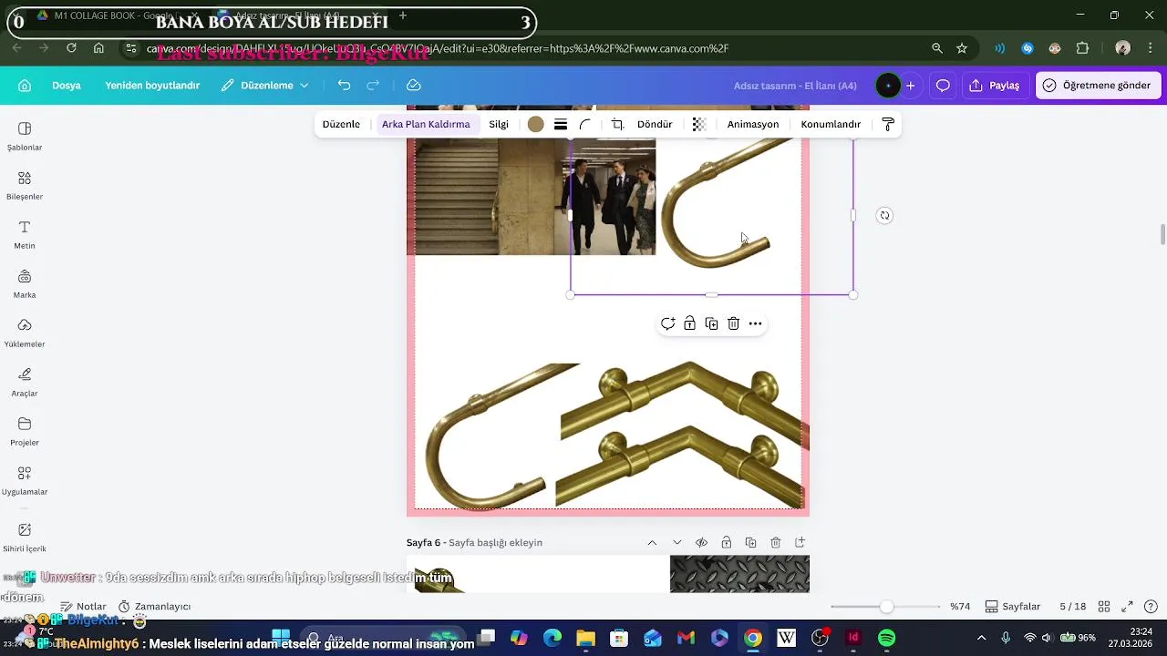Screen dimensions: 1167x656
Task: Hide page 6 with eye icon
Action: [x=701, y=542]
